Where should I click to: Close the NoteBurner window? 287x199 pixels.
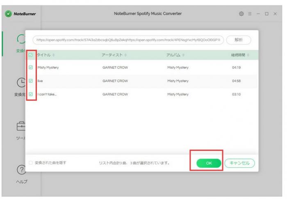point(275,14)
